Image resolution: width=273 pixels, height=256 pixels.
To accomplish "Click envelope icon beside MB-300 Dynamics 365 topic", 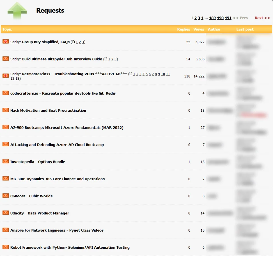I will pyautogui.click(x=6, y=178).
